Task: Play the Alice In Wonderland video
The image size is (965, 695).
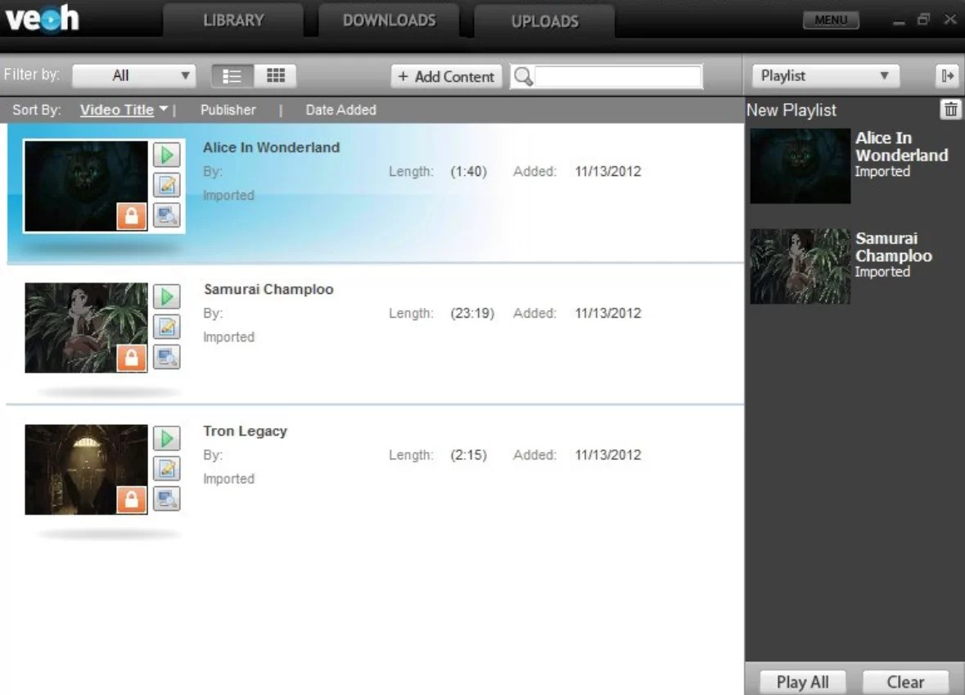Action: 167,156
